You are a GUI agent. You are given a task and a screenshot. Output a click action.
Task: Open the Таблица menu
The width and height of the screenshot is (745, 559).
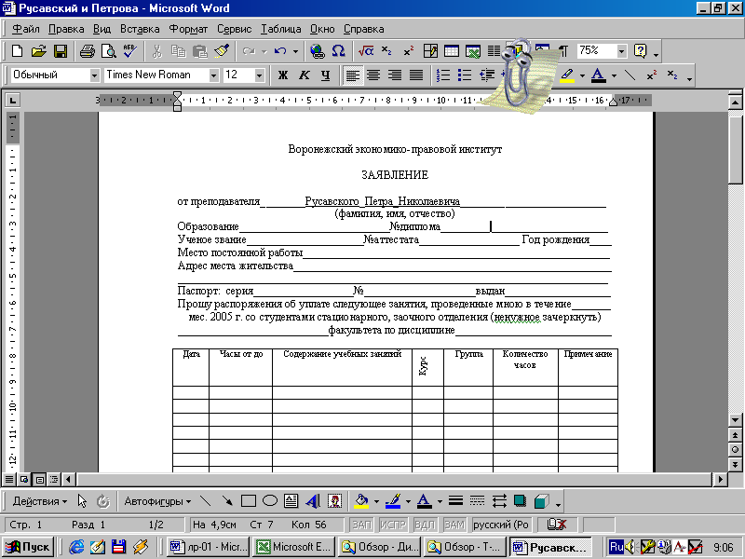pyautogui.click(x=280, y=29)
